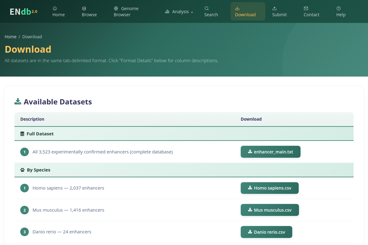This screenshot has width=368, height=245.
Task: Download the Homo sapiens.csv file
Action: pos(270,188)
